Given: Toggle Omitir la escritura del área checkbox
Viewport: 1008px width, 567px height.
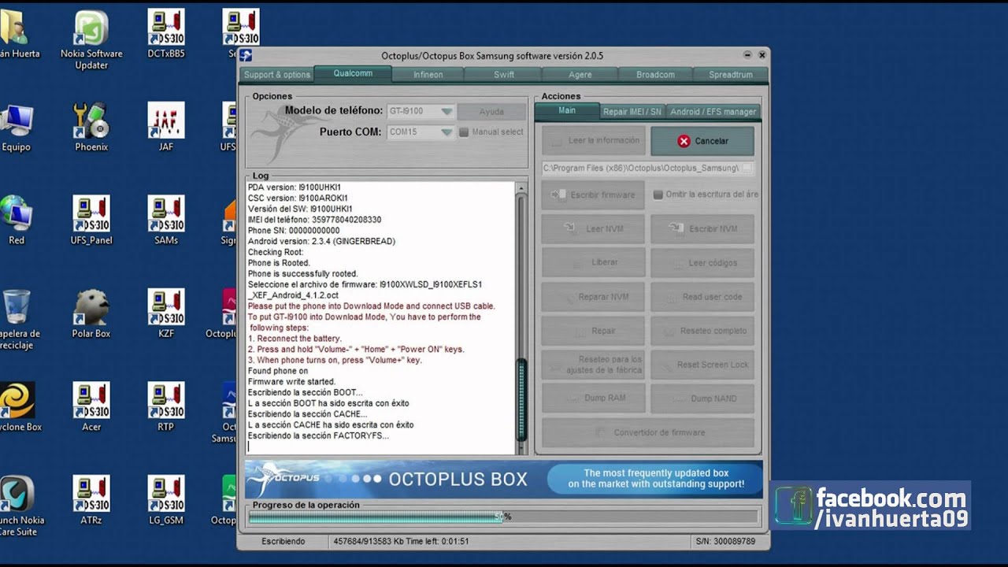Looking at the screenshot, I should tap(658, 195).
